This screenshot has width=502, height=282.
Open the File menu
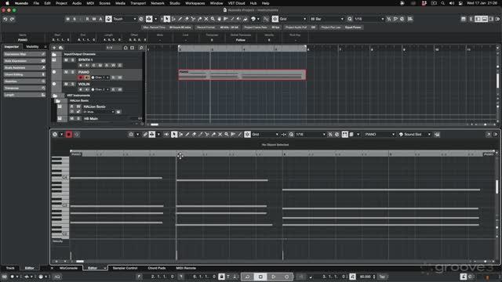tap(36, 3)
